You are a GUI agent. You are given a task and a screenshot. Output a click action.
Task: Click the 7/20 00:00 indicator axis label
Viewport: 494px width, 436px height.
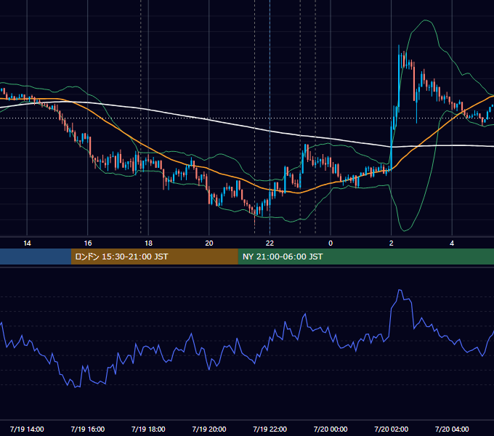point(331,429)
